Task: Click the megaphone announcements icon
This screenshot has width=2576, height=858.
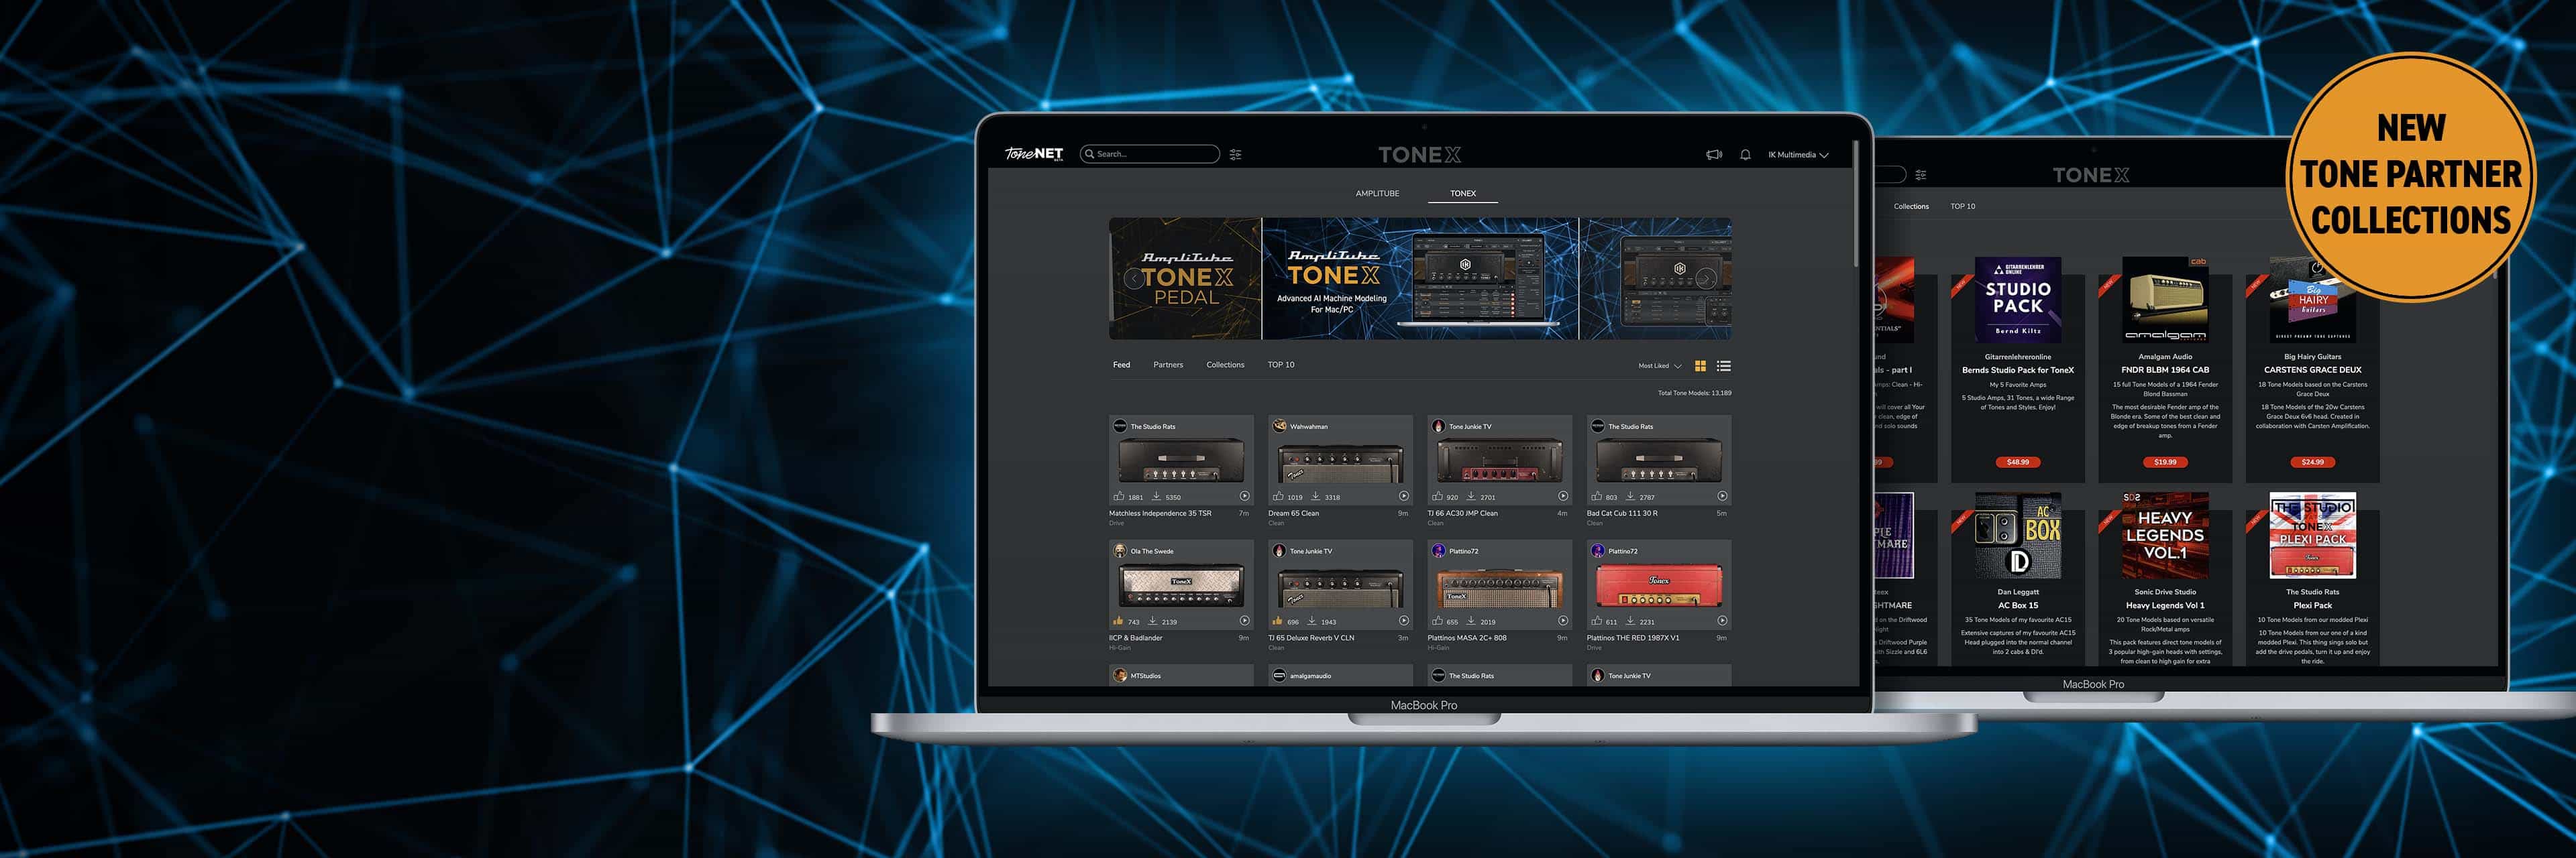Action: coord(1714,155)
